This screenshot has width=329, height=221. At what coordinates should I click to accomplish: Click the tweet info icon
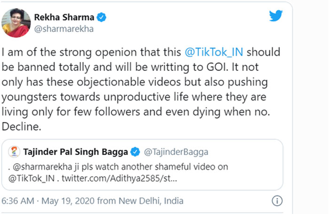click(277, 201)
